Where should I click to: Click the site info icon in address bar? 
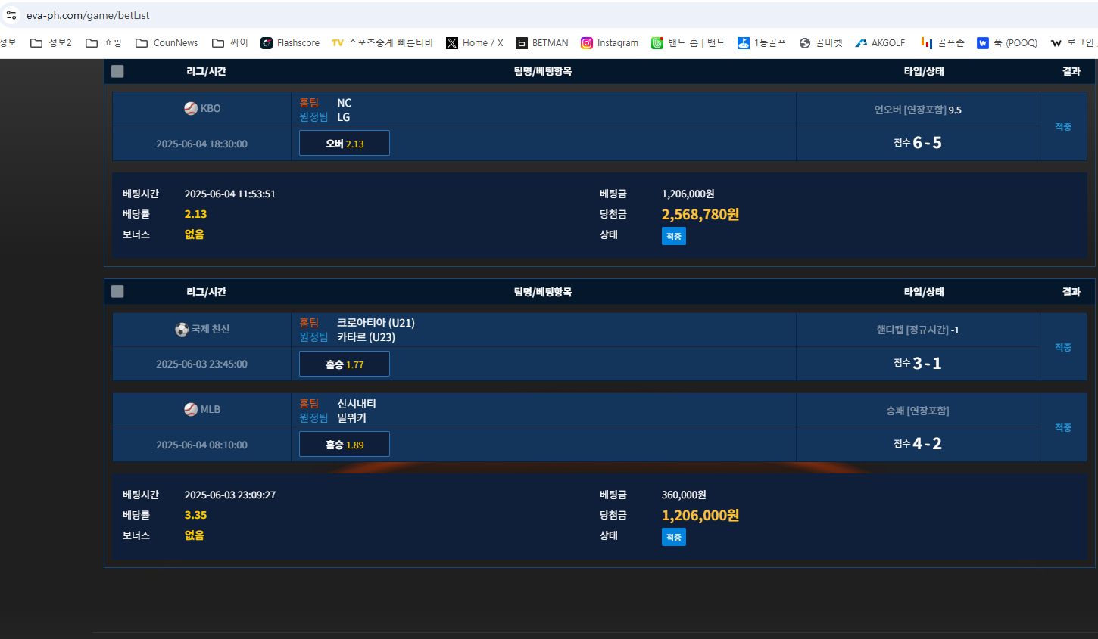click(x=11, y=15)
